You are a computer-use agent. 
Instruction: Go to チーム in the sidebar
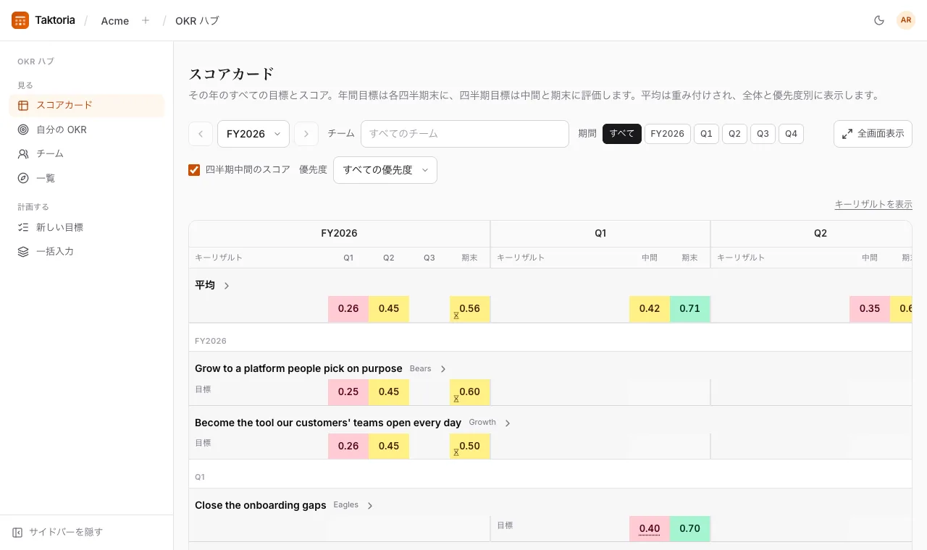(87, 153)
